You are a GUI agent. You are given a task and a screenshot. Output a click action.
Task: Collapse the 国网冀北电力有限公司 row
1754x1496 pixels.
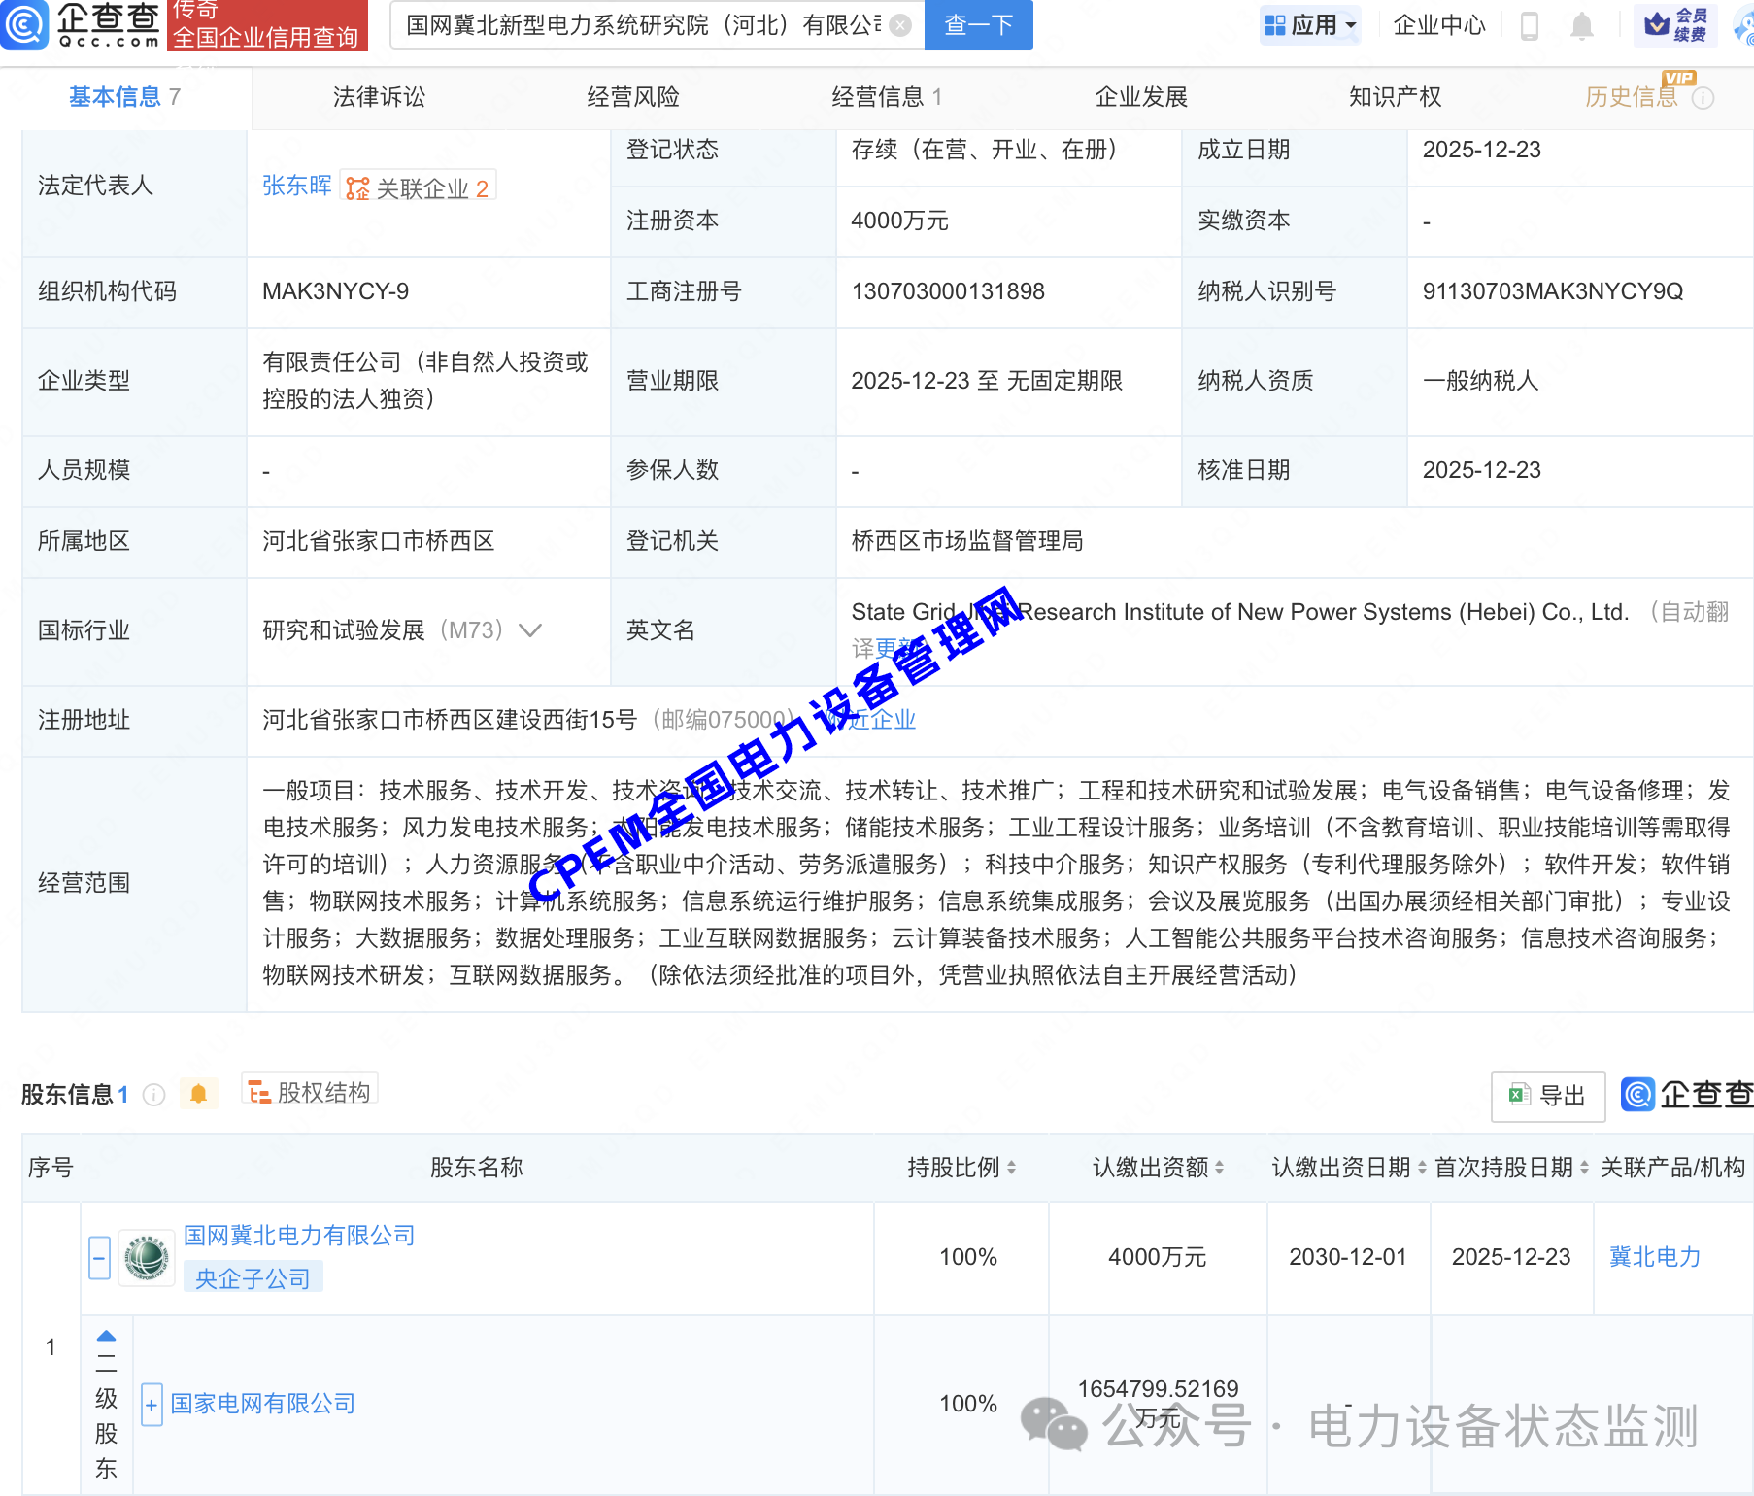(x=98, y=1257)
